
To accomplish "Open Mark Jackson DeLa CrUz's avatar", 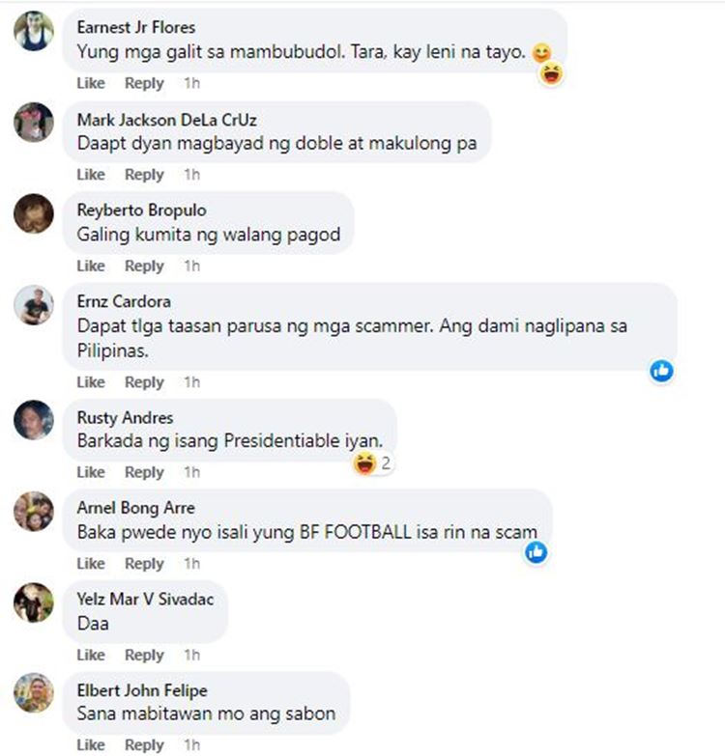I will [34, 122].
